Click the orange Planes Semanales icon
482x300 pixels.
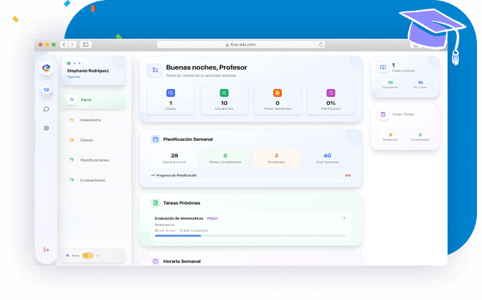(278, 93)
